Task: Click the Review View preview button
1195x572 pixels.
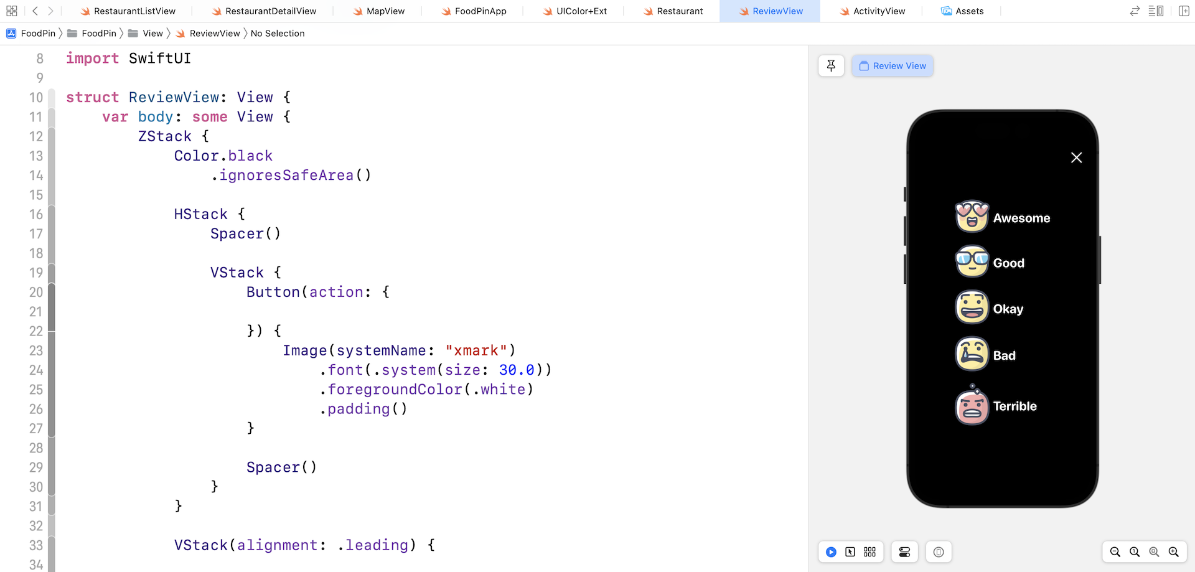Action: point(892,65)
